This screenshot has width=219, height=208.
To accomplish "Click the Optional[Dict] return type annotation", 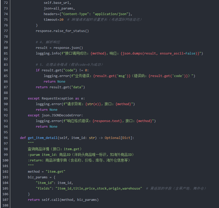I will (x=118, y=138).
